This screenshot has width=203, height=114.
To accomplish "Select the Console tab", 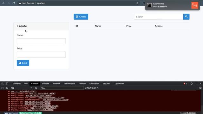I will (x=35, y=84).
